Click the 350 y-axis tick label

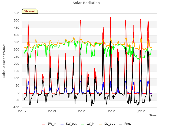16,42
